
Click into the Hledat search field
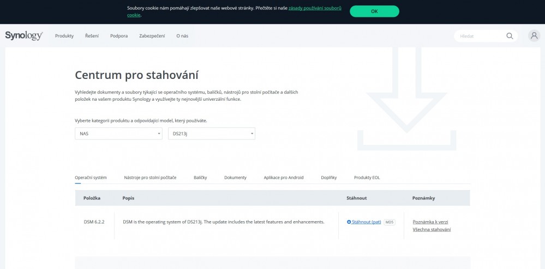[480, 36]
